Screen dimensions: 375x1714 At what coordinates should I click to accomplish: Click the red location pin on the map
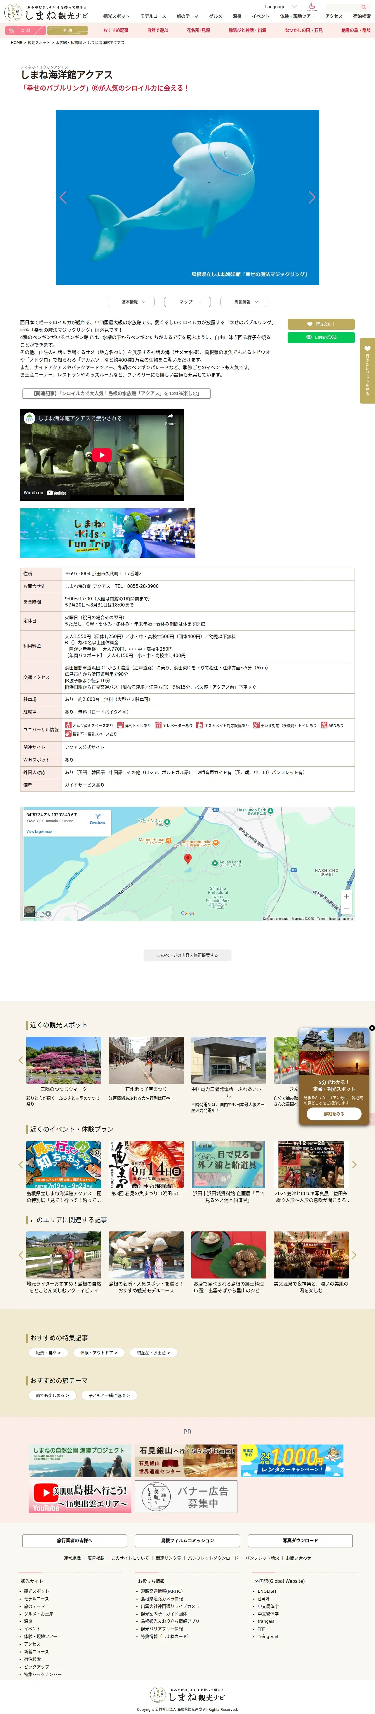187,859
